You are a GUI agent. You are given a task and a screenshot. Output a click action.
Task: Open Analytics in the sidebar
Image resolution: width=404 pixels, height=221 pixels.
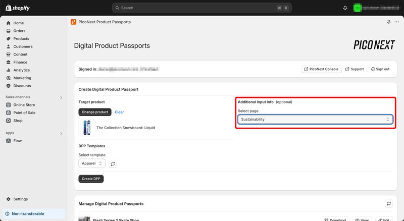tap(21, 70)
